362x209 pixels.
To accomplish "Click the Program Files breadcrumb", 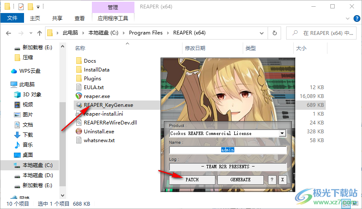I will pos(145,33).
